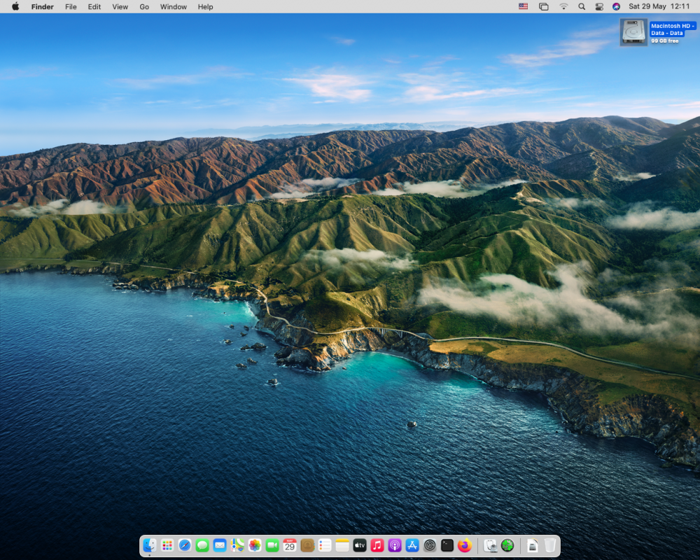Open Spotlight search magnifier
Image resolution: width=700 pixels, height=560 pixels.
pyautogui.click(x=581, y=7)
